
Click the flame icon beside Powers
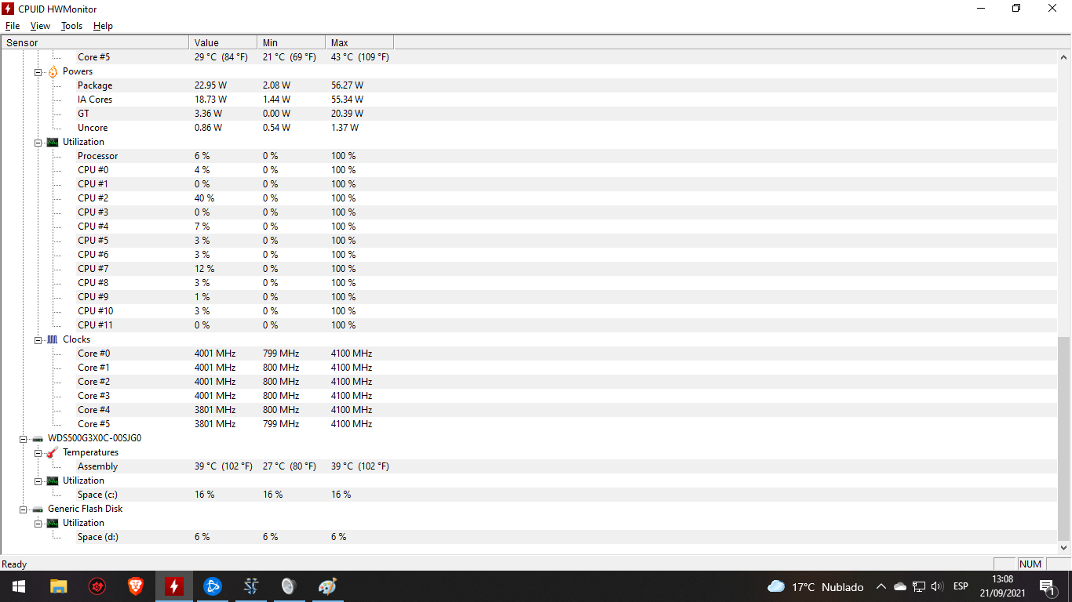(53, 71)
